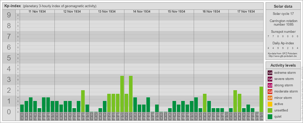Image resolution: width=303 pixels, height=123 pixels.
Task: Click the chart subtitle about geomagnetic activity
Action: 60,6
